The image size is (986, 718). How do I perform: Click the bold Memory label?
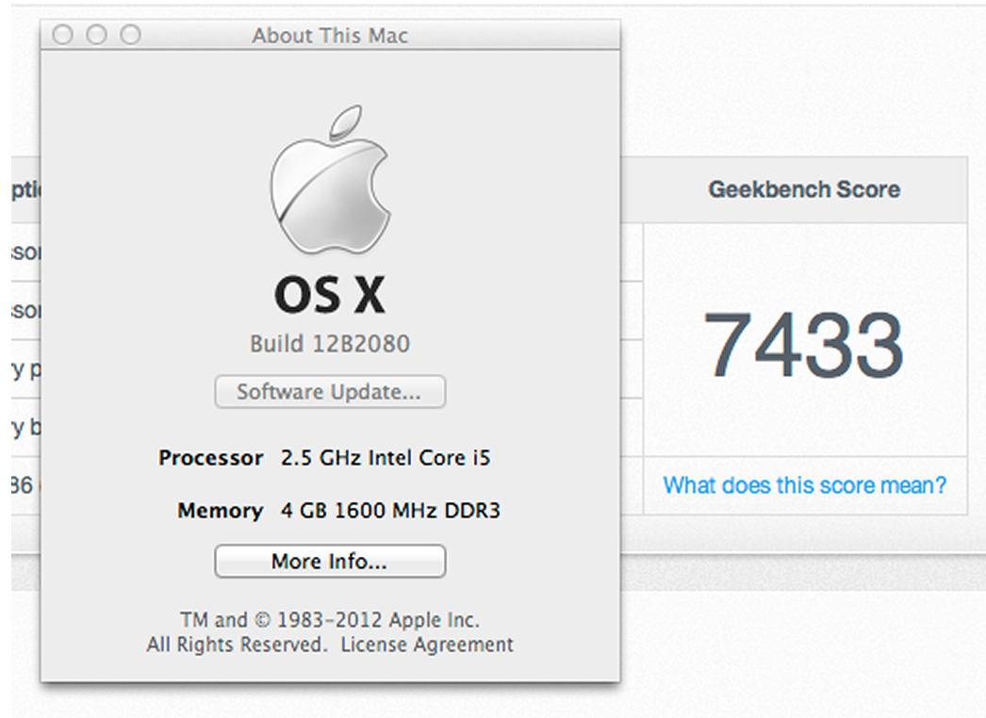[x=220, y=511]
